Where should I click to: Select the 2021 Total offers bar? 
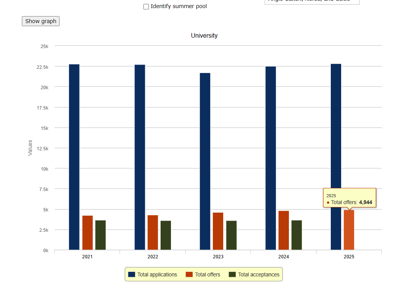(88, 233)
